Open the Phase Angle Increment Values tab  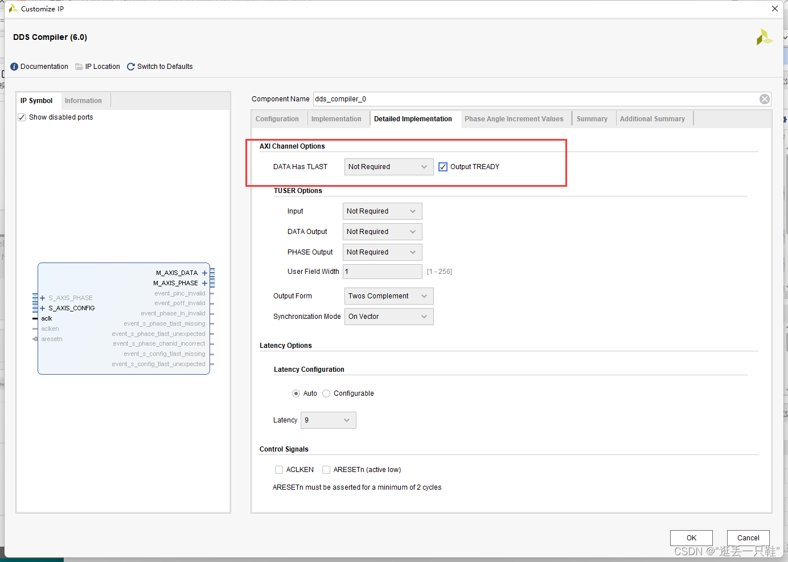pos(514,119)
